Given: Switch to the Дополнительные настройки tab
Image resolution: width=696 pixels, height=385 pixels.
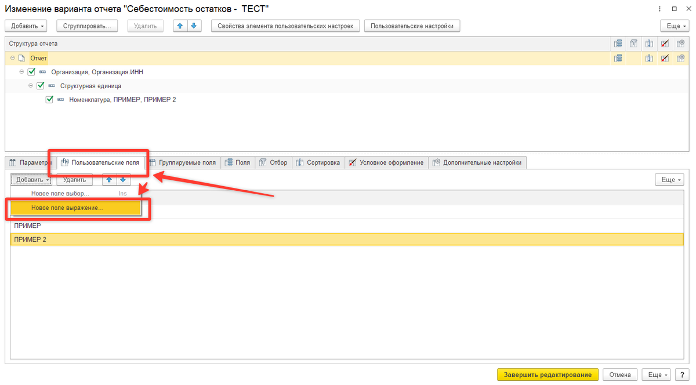Looking at the screenshot, I should 477,162.
